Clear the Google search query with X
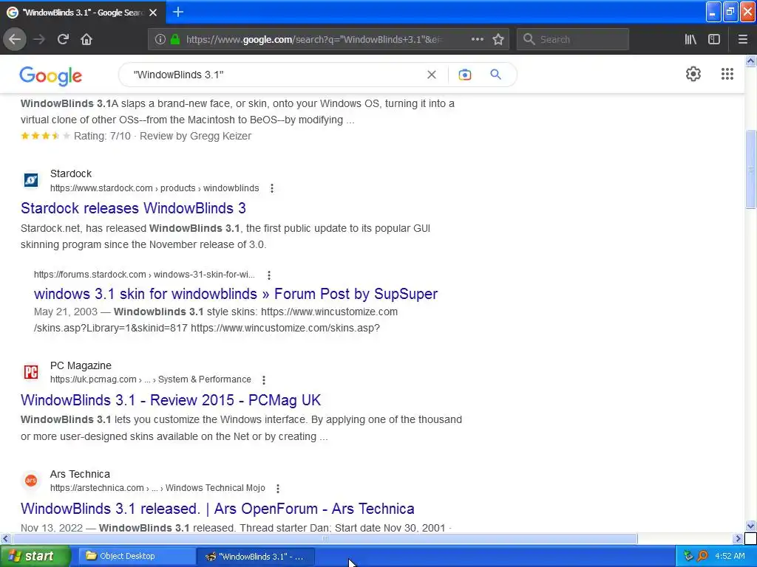This screenshot has width=757, height=567. click(432, 75)
